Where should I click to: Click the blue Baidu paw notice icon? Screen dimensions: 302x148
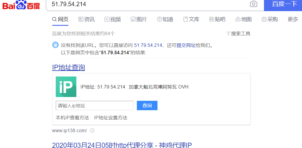tap(55, 45)
